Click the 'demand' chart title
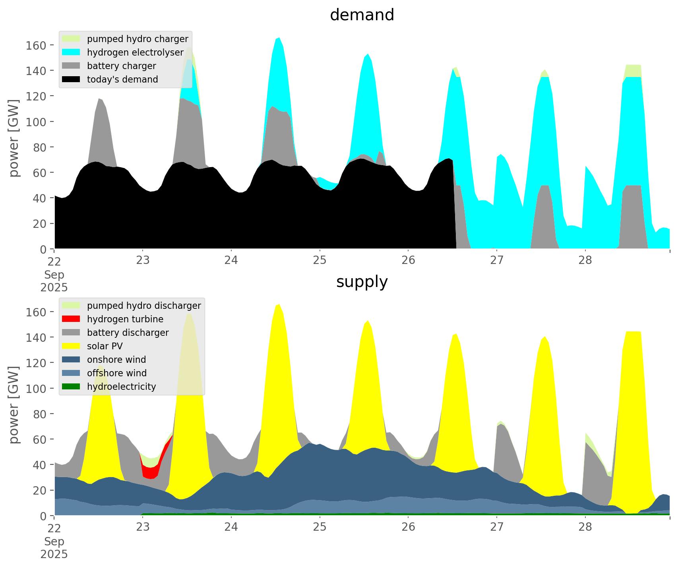Screen dimensions: 678x568 click(x=362, y=15)
